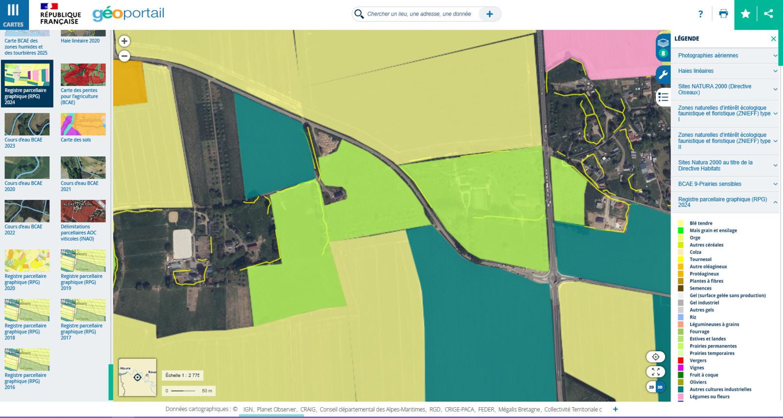This screenshot has width=783, height=418.
Task: Toggle fullscreen map mode
Action: [656, 372]
